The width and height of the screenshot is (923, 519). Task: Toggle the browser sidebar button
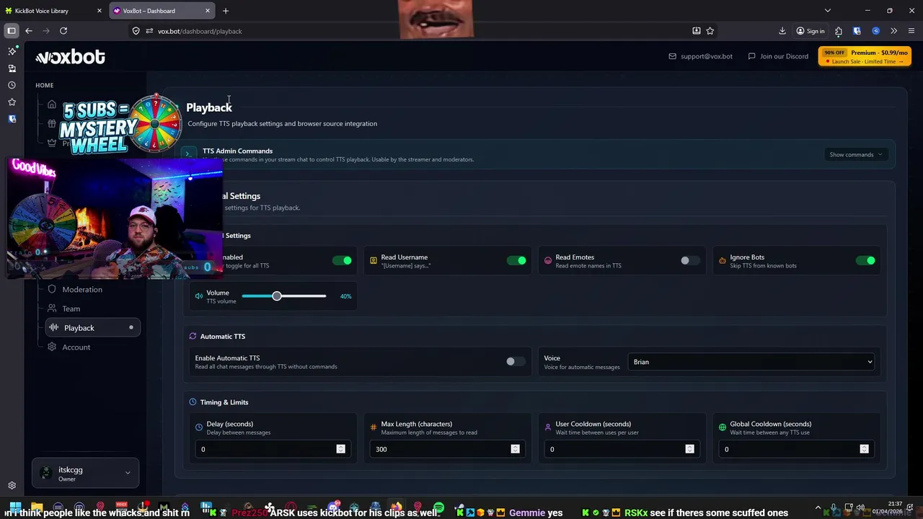coord(12,31)
